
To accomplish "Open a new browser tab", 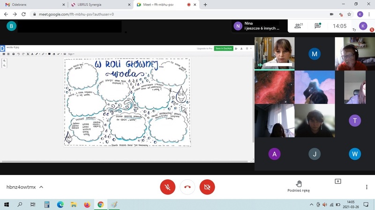I will coord(205,5).
